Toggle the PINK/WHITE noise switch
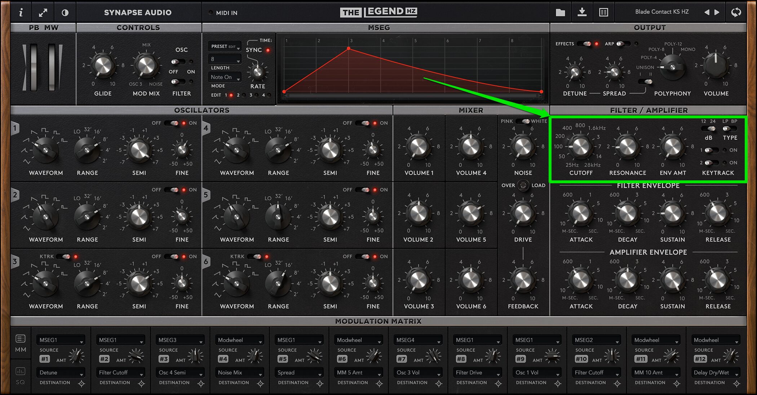 [523, 121]
